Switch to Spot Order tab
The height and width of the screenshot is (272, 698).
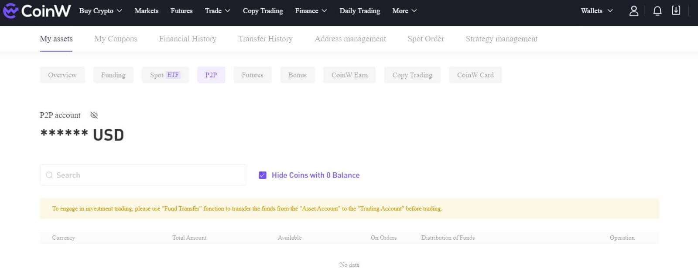click(426, 39)
